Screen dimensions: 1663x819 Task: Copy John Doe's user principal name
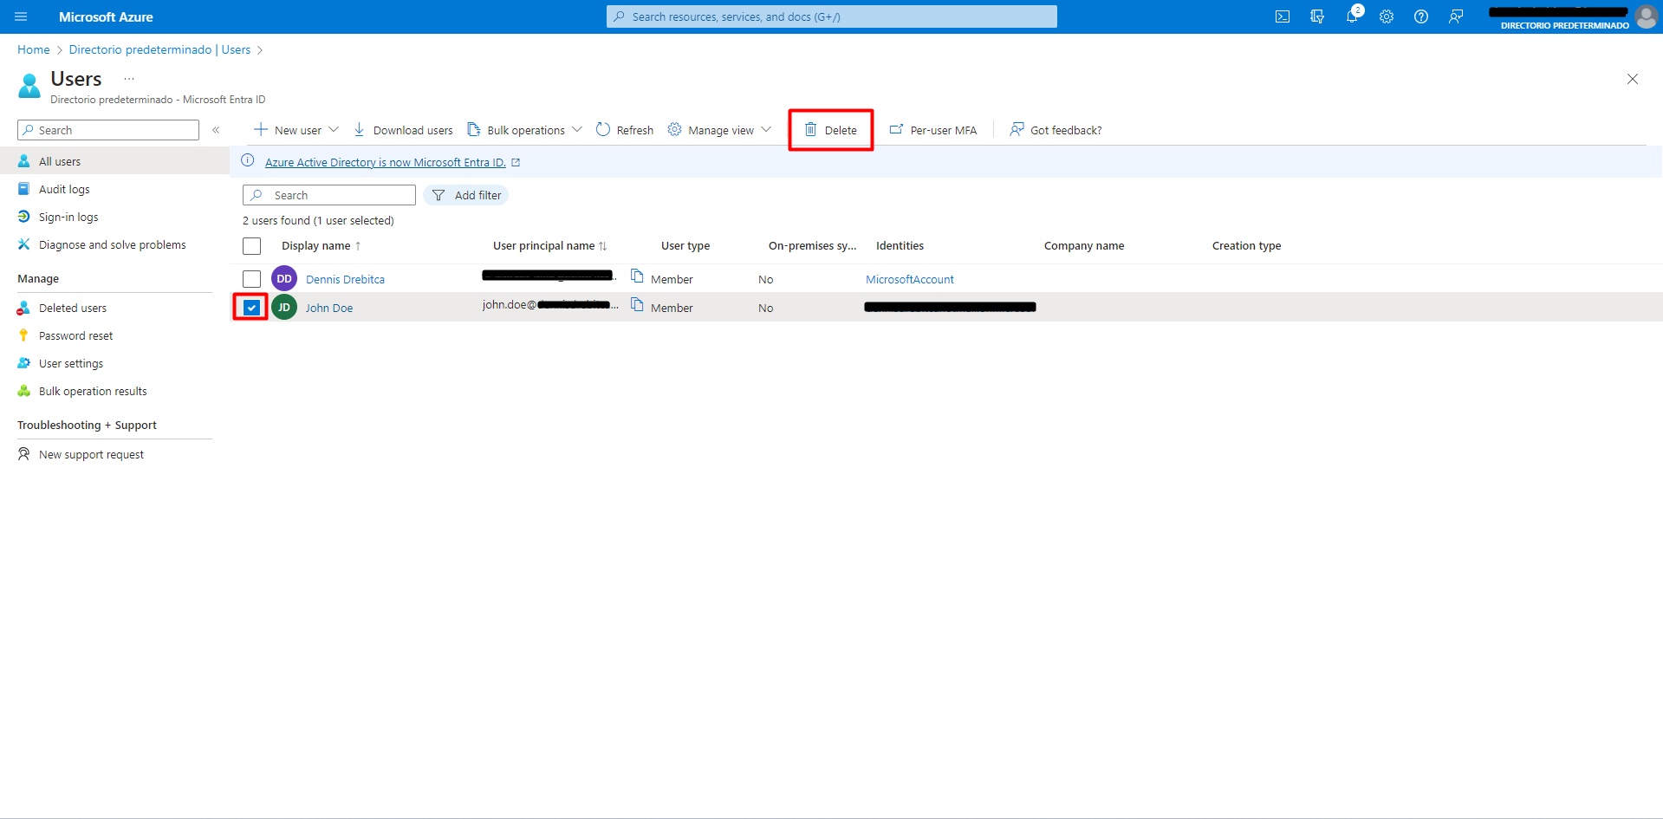click(x=637, y=305)
